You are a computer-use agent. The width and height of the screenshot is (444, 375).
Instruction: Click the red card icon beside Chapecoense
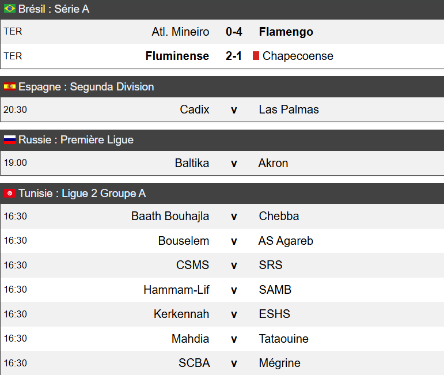tap(256, 56)
